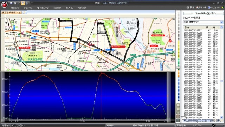The height and width of the screenshot is (127, 225).
Task: Open new map tab next to 府中市 tab
Action: 24,13
